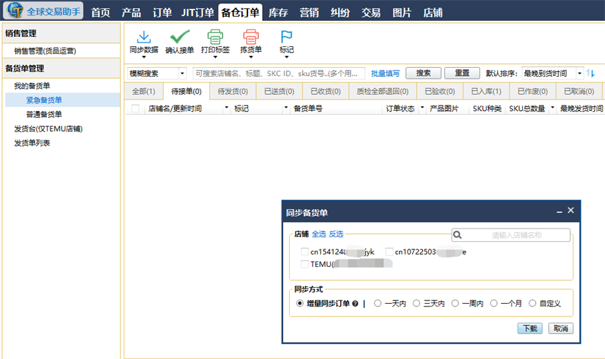Viewport: 605px width, 359px height.
Task: Click the 搜索 button
Action: point(424,73)
